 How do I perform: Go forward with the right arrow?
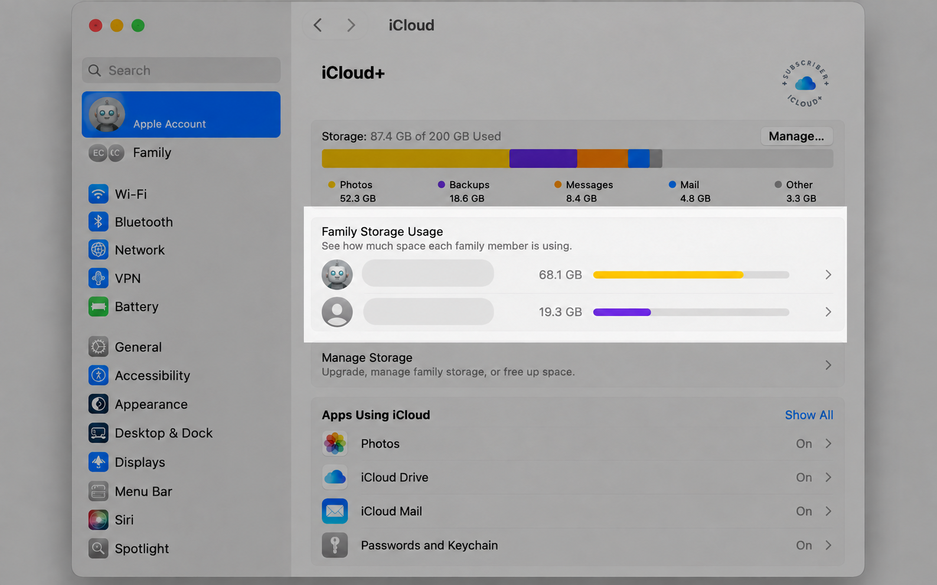[x=351, y=25]
